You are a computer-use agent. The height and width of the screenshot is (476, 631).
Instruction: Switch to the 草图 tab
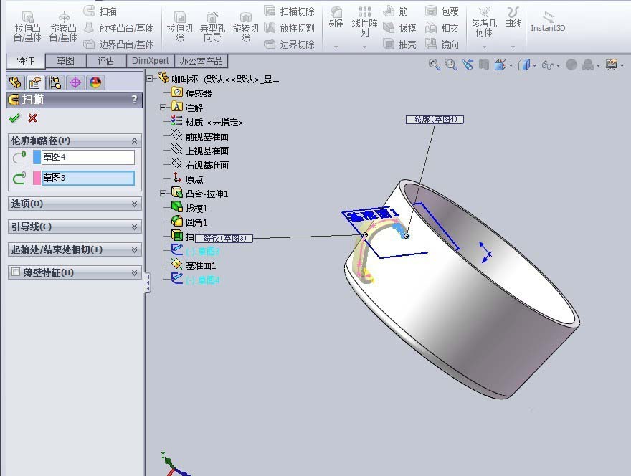[x=66, y=62]
